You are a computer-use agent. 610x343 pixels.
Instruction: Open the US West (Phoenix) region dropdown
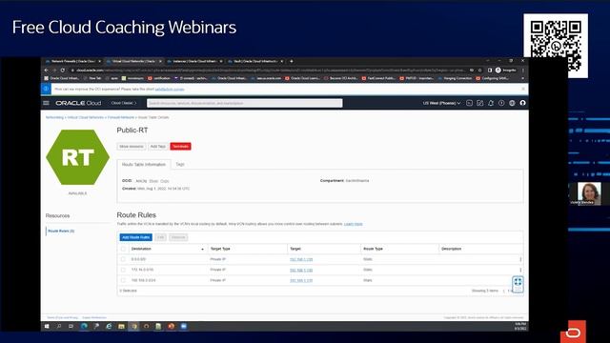(441, 103)
